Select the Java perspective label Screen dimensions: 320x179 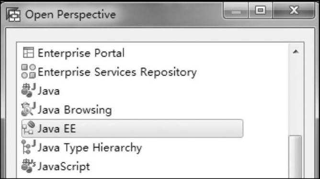tap(49, 91)
